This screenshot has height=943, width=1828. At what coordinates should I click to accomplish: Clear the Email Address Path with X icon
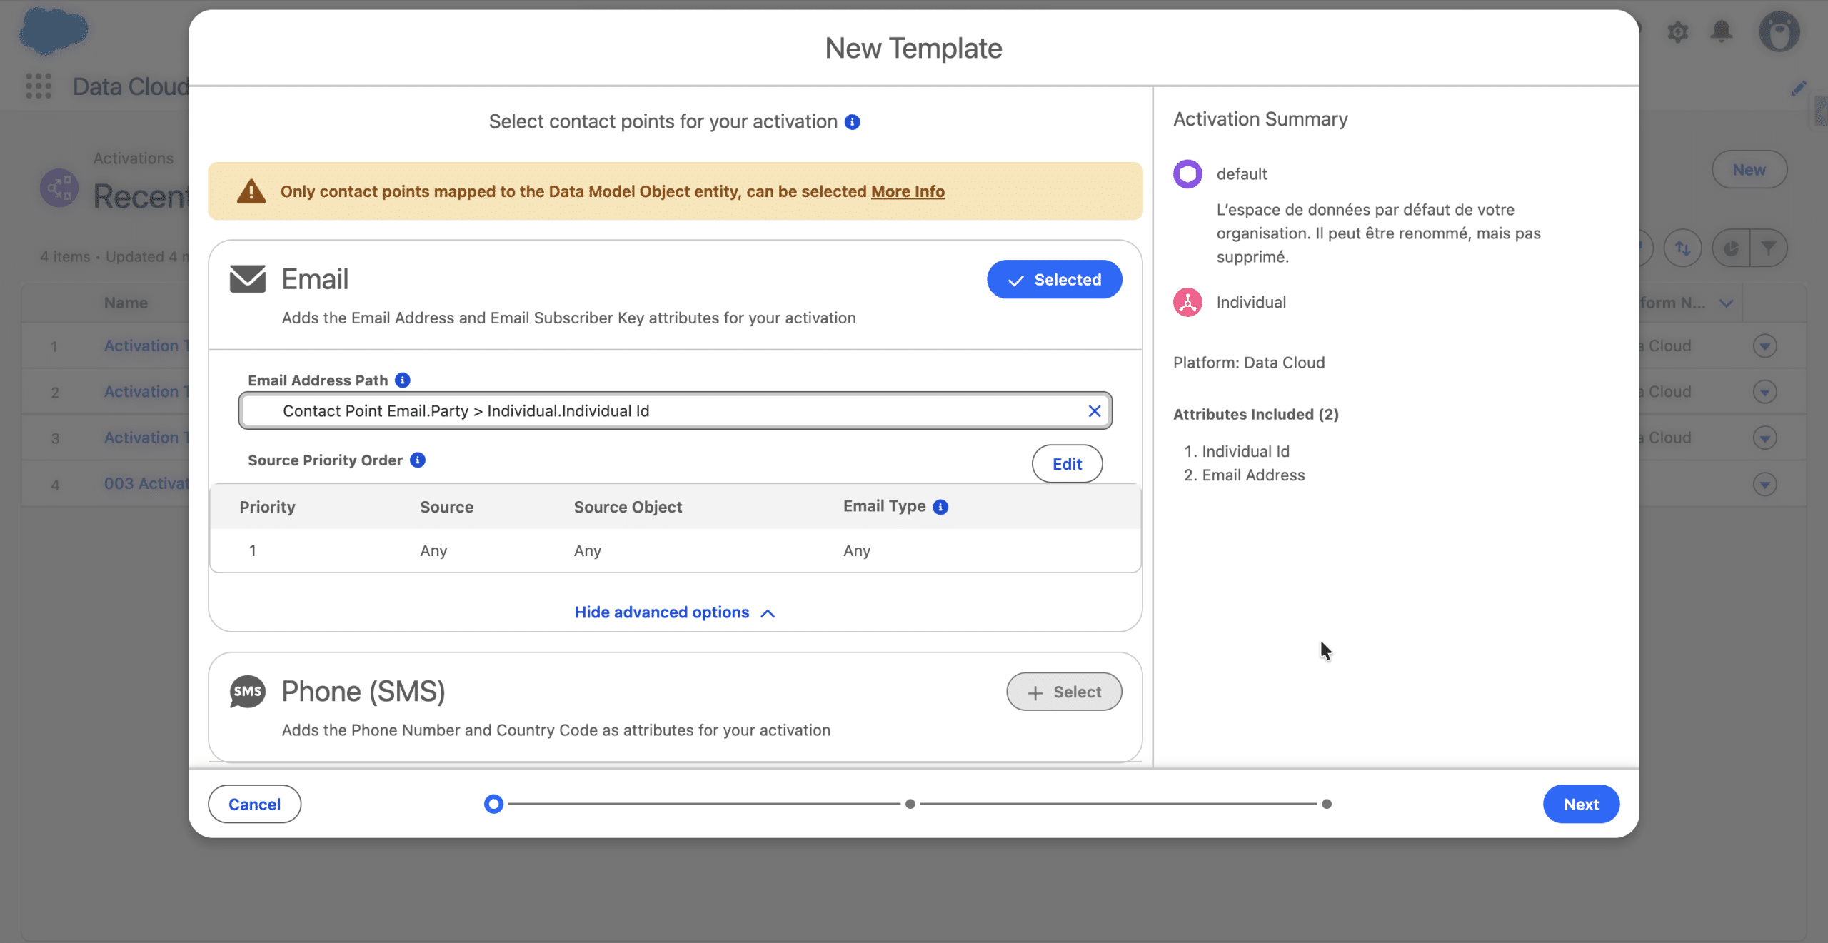(x=1094, y=410)
